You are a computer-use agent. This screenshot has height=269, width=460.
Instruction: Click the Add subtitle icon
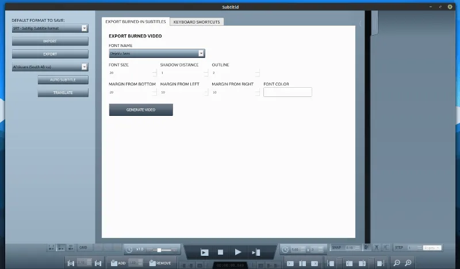tap(118, 263)
